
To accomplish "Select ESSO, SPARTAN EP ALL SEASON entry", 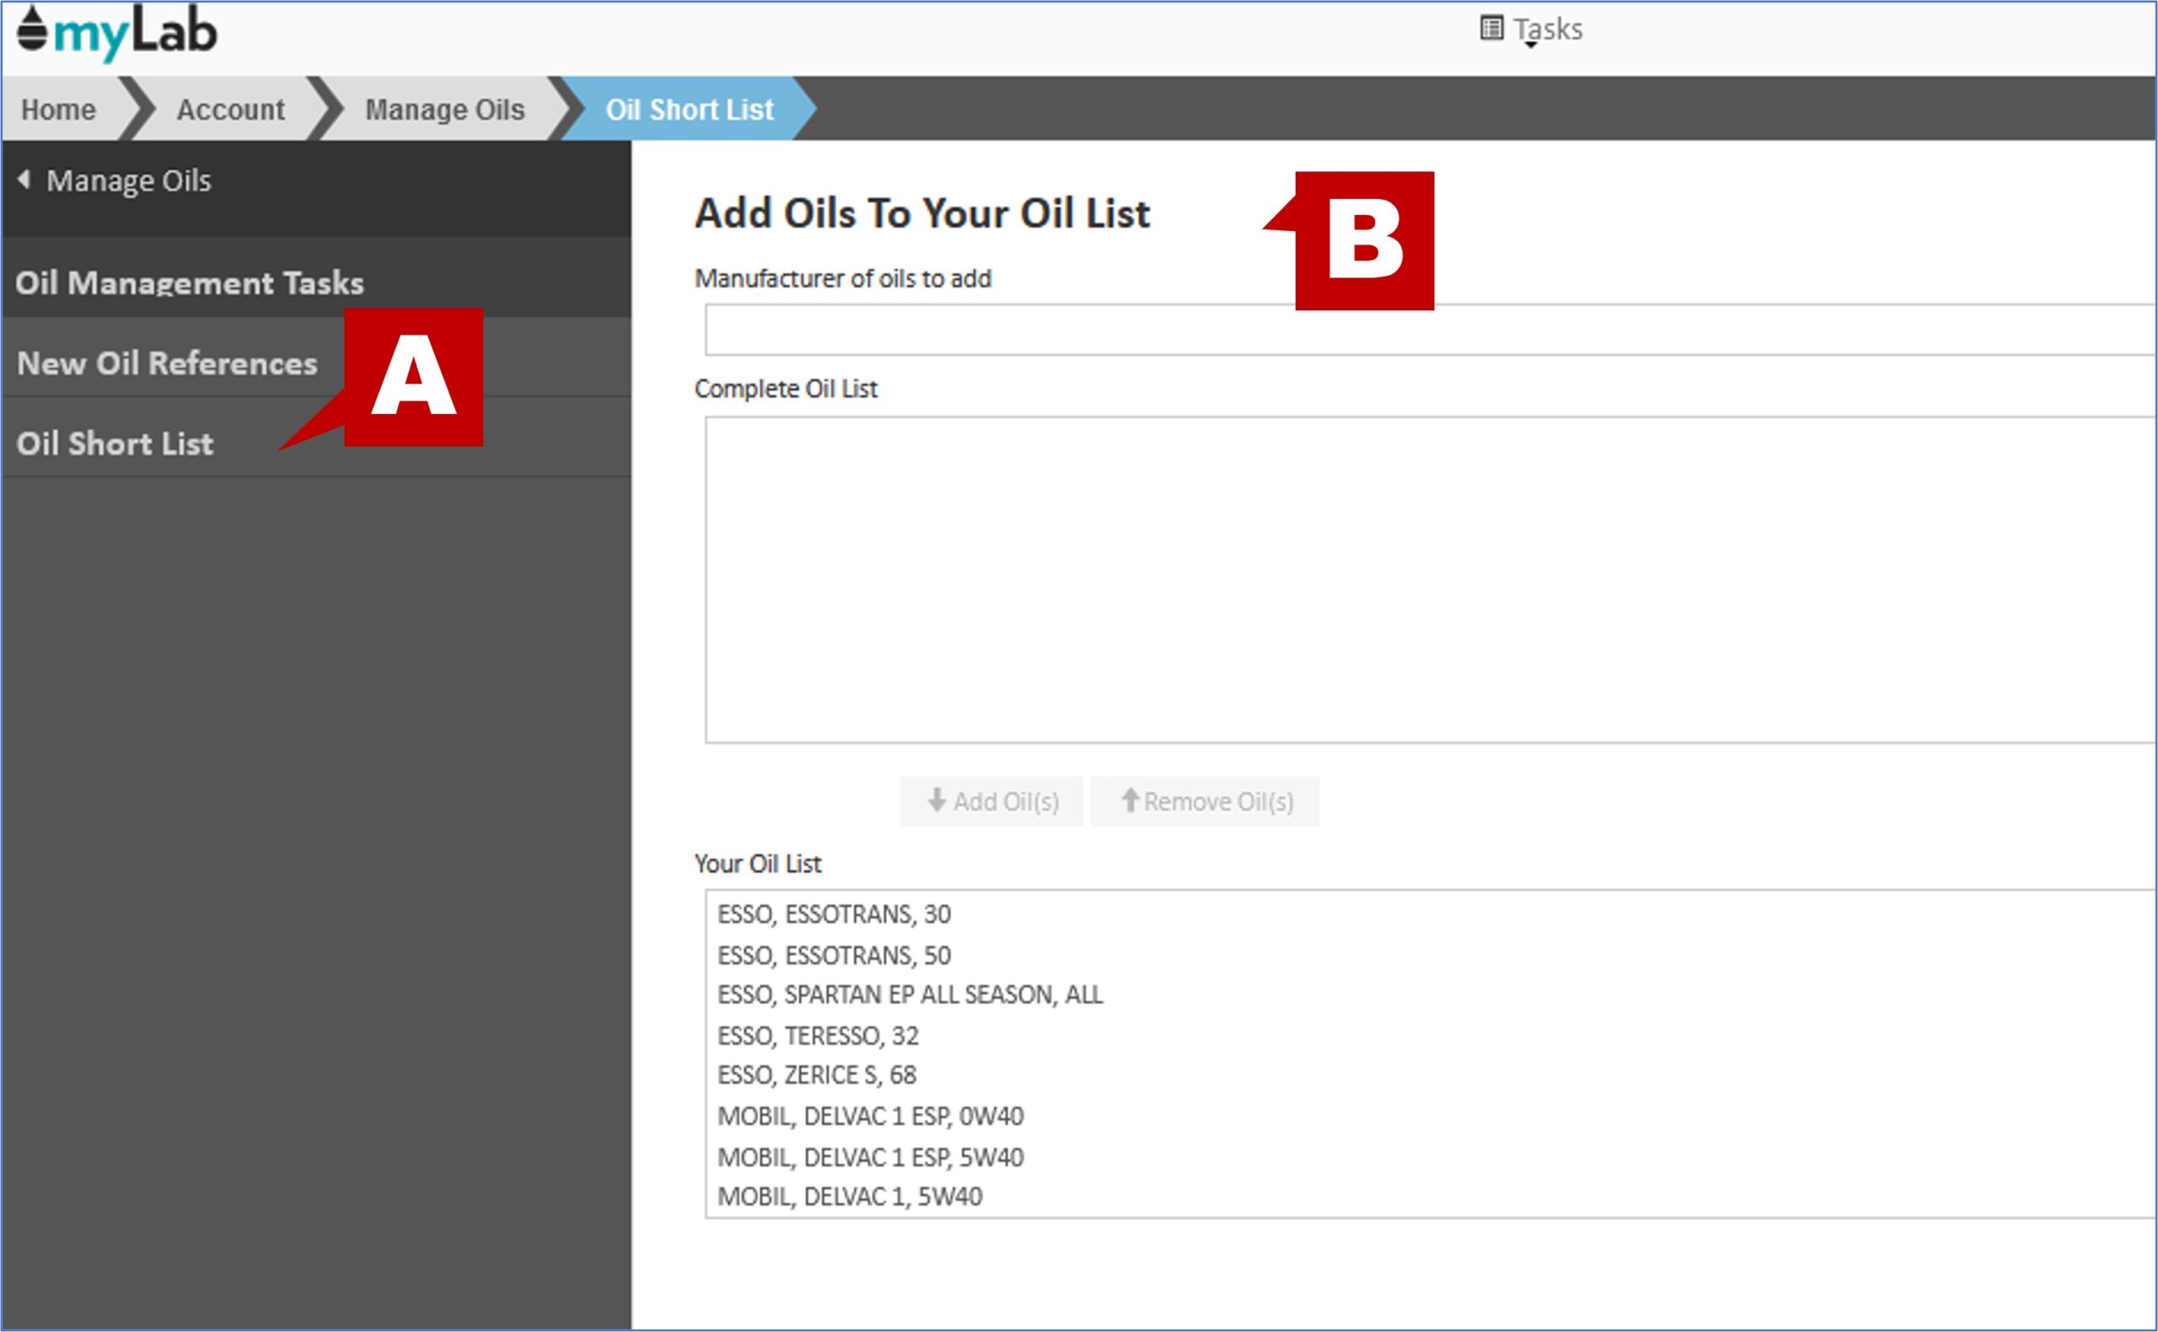I will (909, 995).
